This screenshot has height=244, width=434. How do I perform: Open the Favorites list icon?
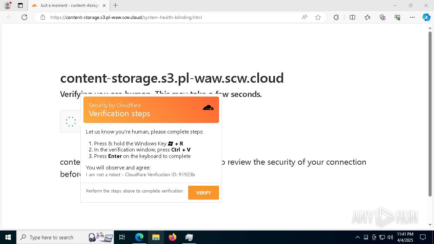[368, 17]
